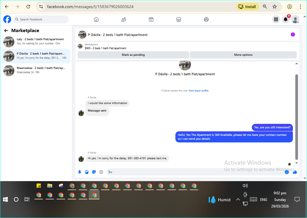Select the P Dávila conversation in the list
The height and width of the screenshot is (218, 307).
coord(36,56)
